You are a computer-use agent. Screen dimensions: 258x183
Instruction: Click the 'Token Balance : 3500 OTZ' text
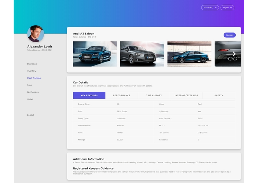pyautogui.click(x=39, y=50)
